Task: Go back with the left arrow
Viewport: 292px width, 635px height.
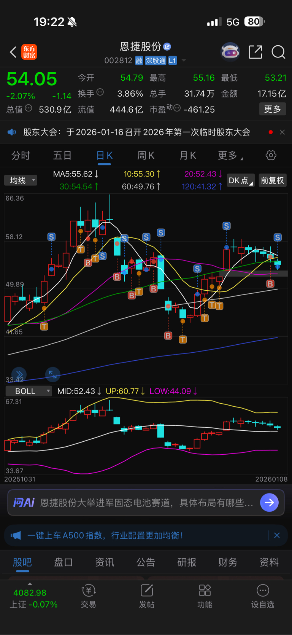Action: coord(13,52)
